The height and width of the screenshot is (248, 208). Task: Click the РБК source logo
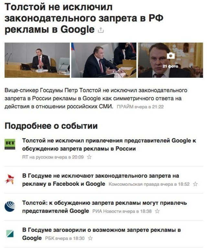point(10,233)
